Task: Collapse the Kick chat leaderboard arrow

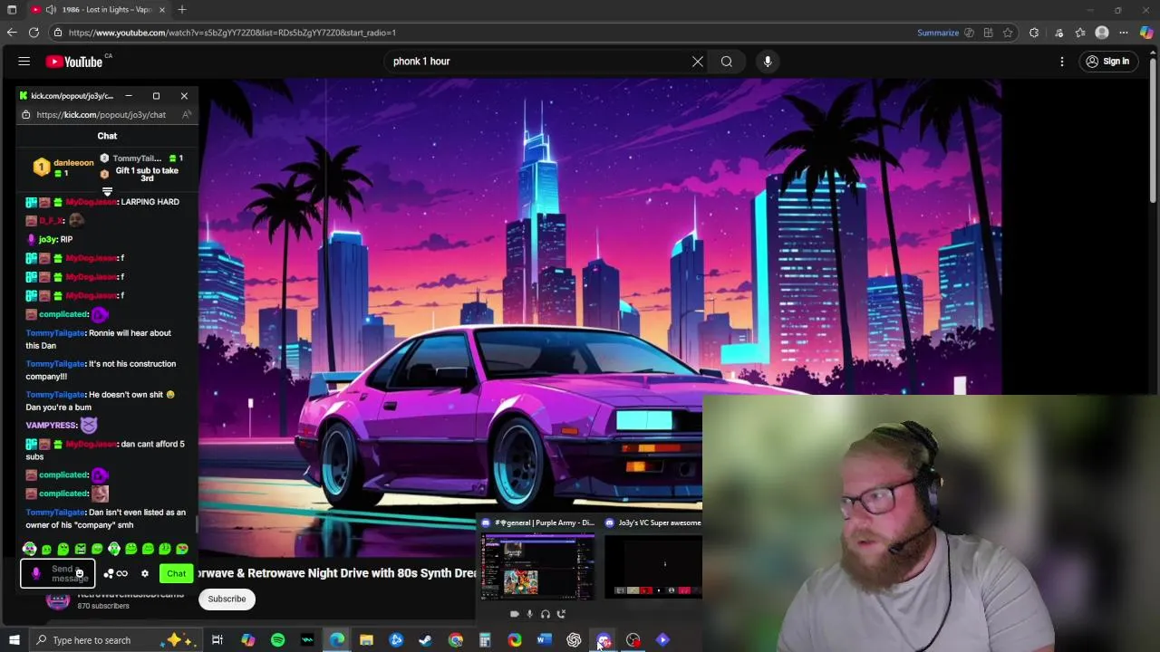Action: pos(107,191)
